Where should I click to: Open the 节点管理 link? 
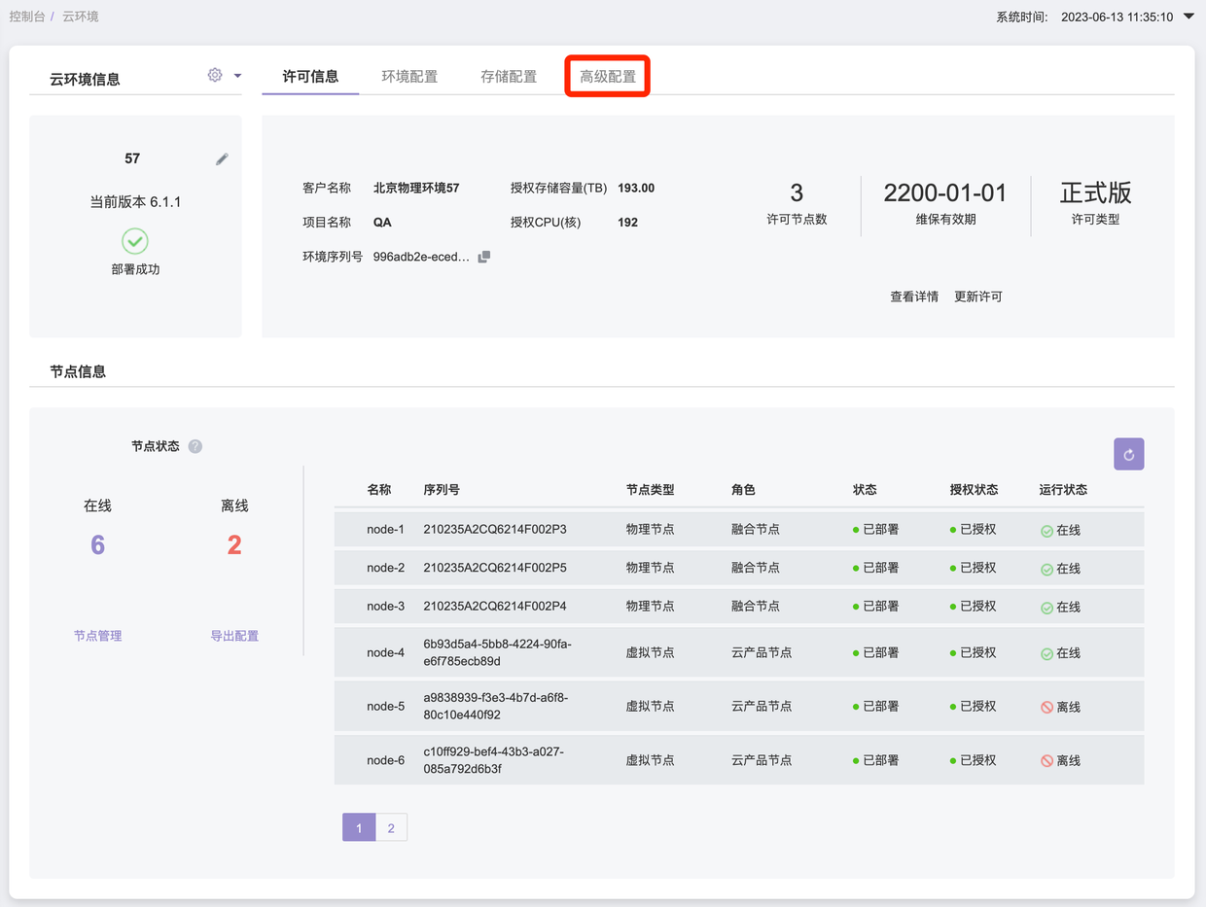point(98,636)
